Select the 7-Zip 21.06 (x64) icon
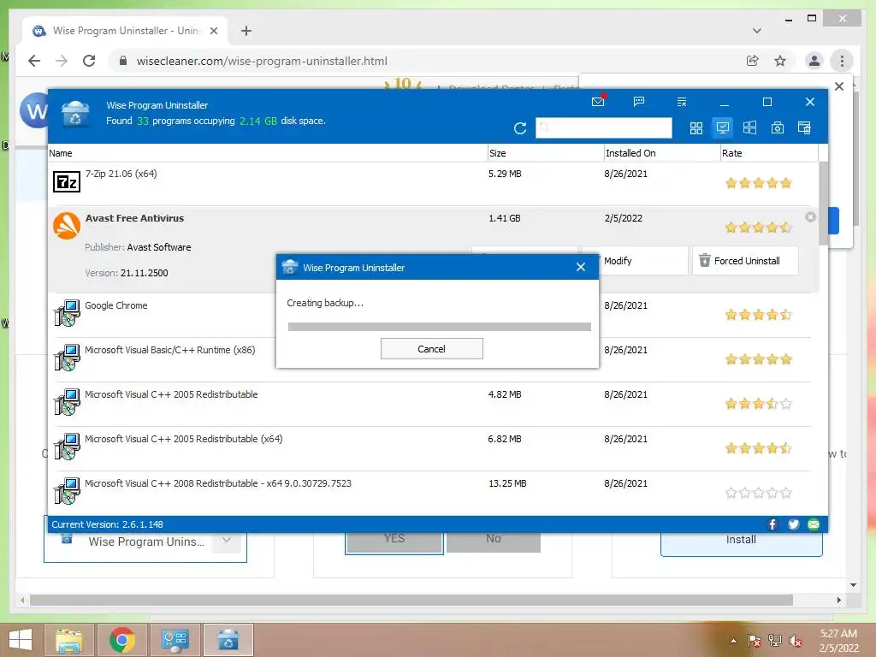Image resolution: width=876 pixels, height=657 pixels. [67, 182]
